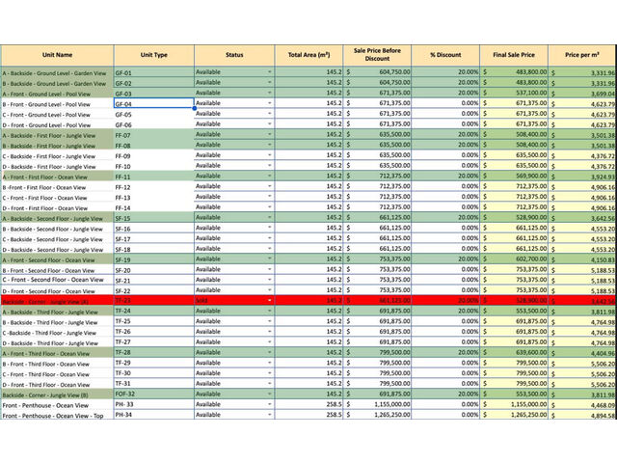This screenshot has width=617, height=463.
Task: Click unit name A - Front - Ground Level - Pool View
Action: [x=57, y=94]
